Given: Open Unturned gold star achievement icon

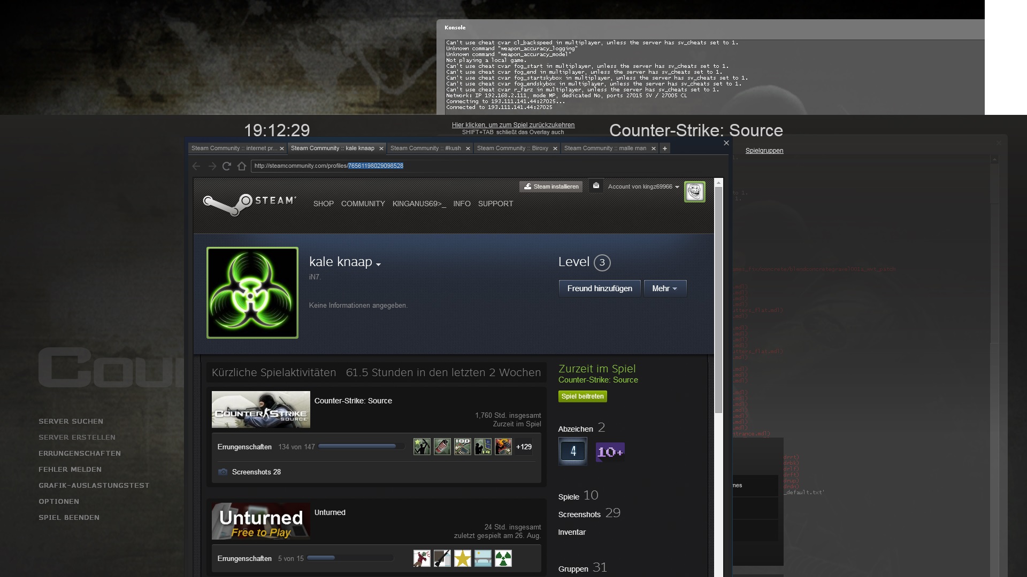Looking at the screenshot, I should pyautogui.click(x=463, y=558).
